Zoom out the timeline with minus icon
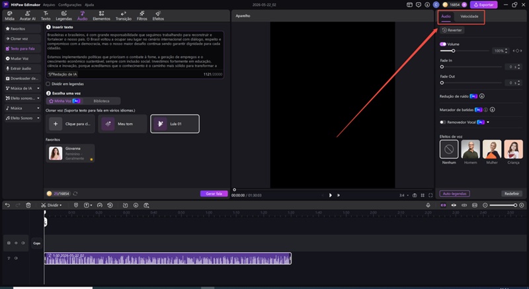The image size is (529, 289). pyautogui.click(x=485, y=205)
